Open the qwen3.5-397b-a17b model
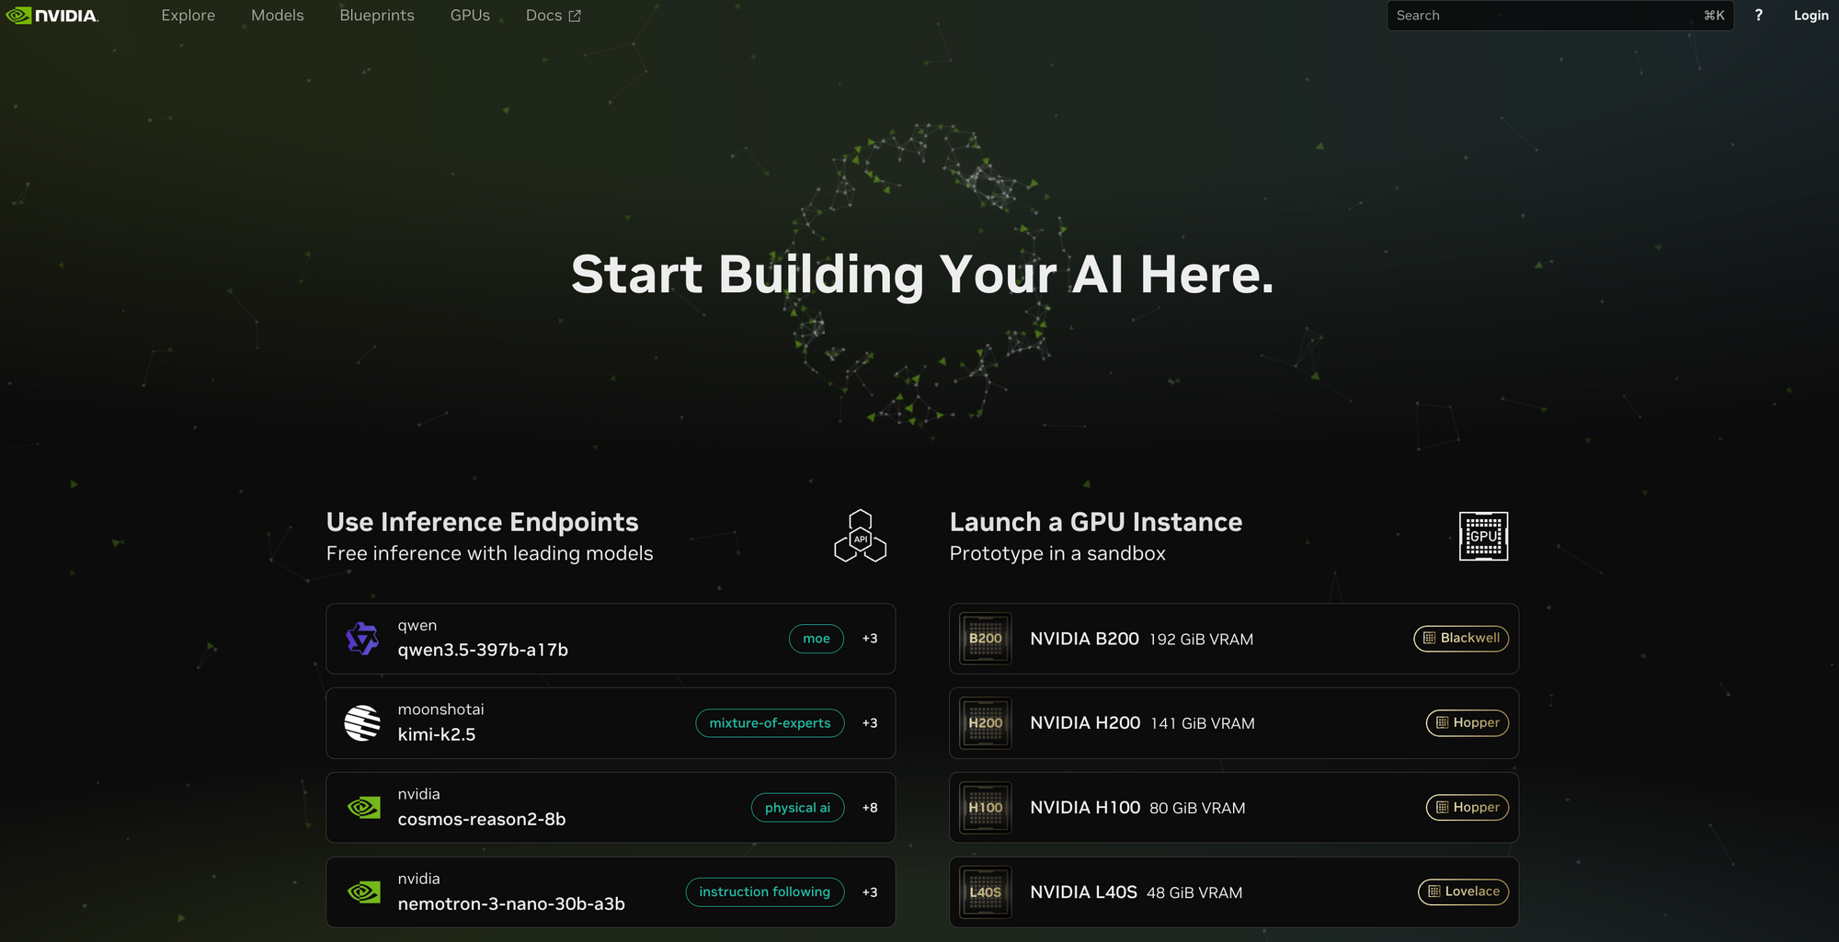 coord(611,639)
